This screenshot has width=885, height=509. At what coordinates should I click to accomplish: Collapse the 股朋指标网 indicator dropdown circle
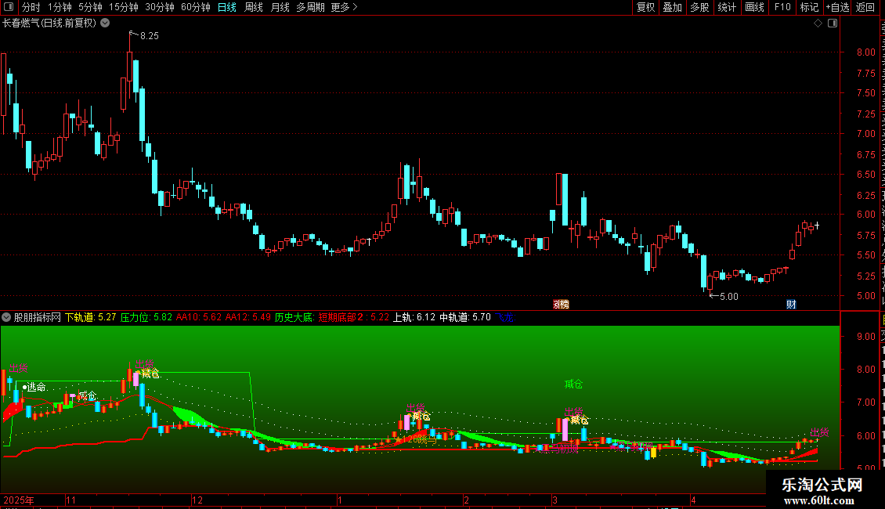6,317
